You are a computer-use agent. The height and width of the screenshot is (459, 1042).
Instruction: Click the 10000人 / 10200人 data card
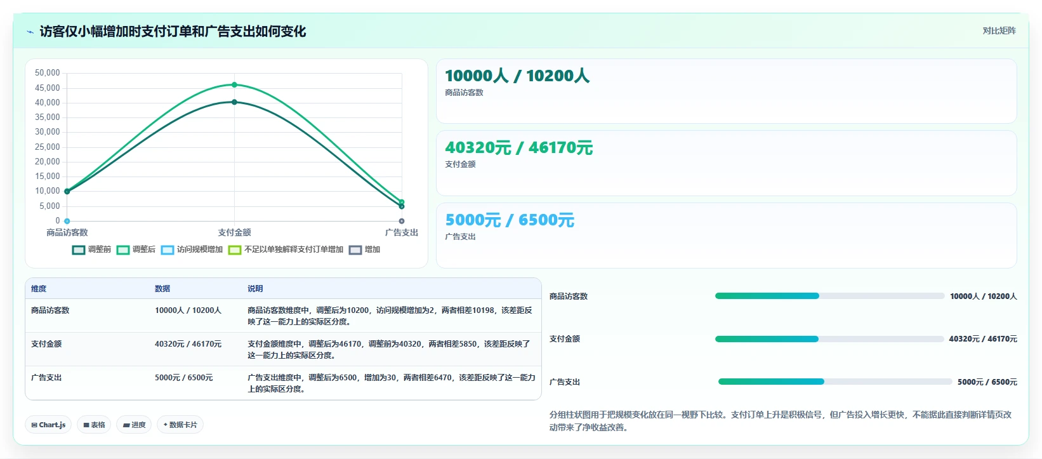tap(726, 91)
